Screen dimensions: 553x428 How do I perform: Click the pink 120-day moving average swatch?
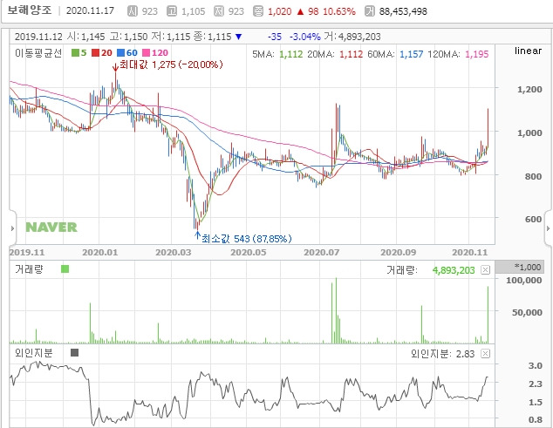[146, 53]
